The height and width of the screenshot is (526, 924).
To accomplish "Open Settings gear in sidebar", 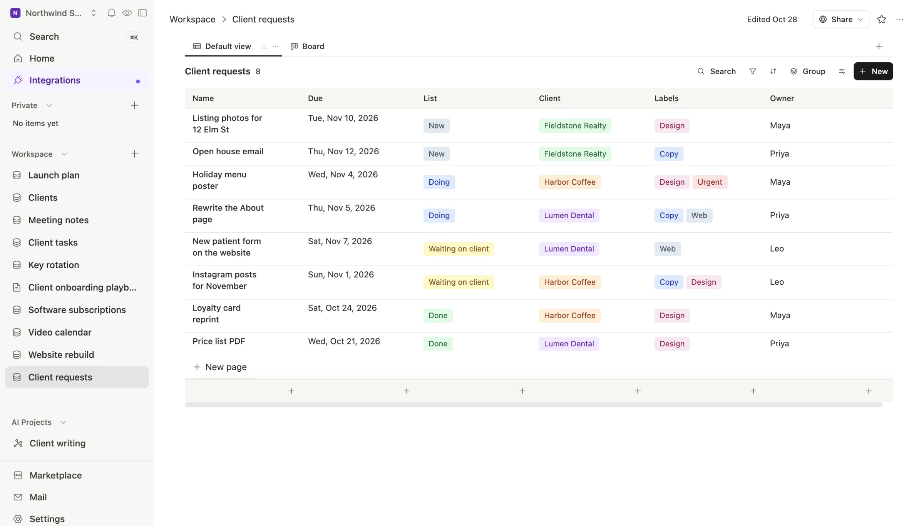I will pos(18,519).
